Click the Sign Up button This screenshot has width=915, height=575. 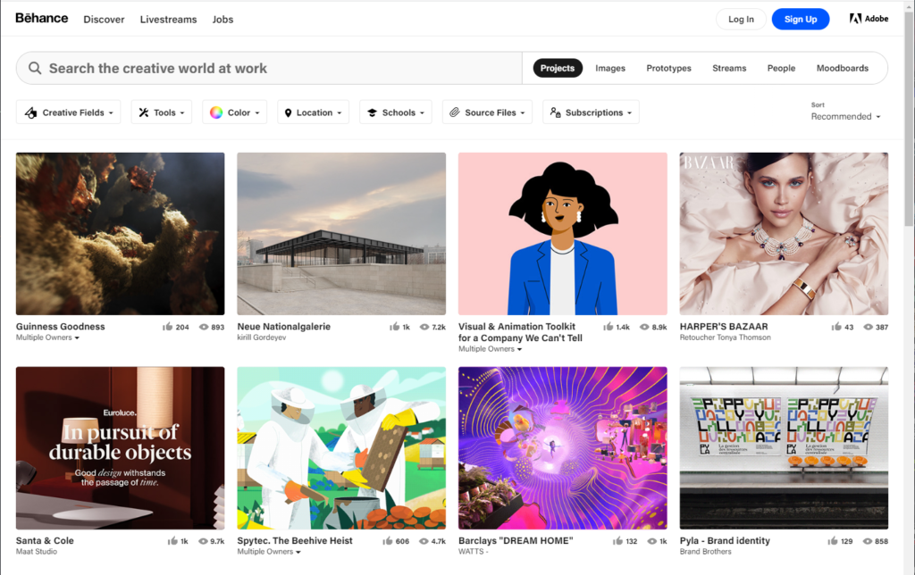pos(801,20)
